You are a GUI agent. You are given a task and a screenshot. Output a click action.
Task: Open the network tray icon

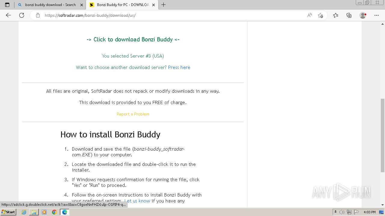(x=349, y=212)
